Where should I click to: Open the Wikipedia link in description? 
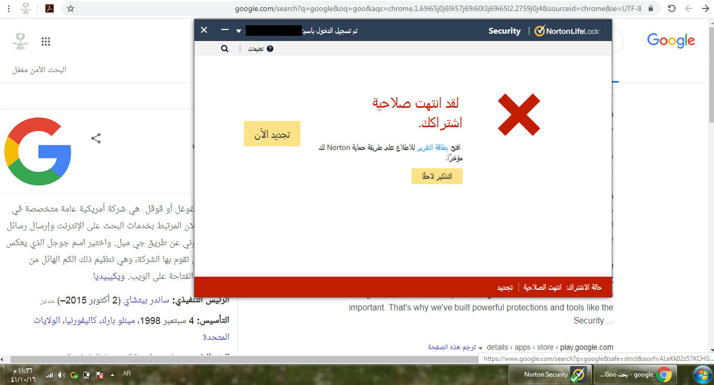pyautogui.click(x=109, y=276)
